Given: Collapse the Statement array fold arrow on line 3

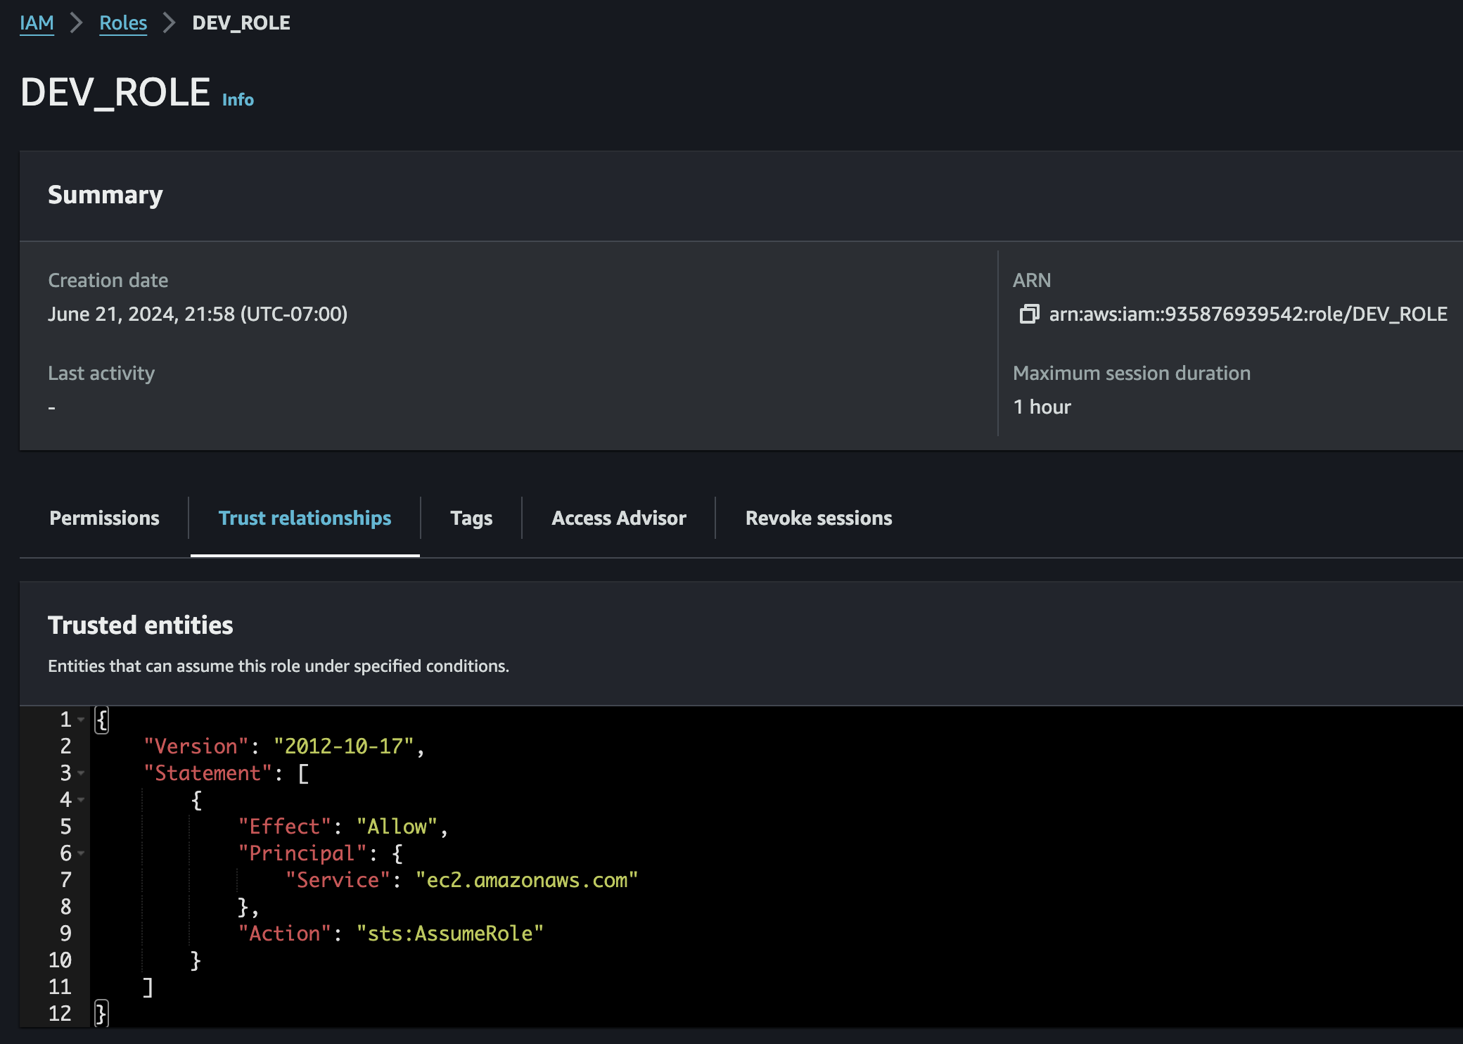Looking at the screenshot, I should click(x=82, y=773).
